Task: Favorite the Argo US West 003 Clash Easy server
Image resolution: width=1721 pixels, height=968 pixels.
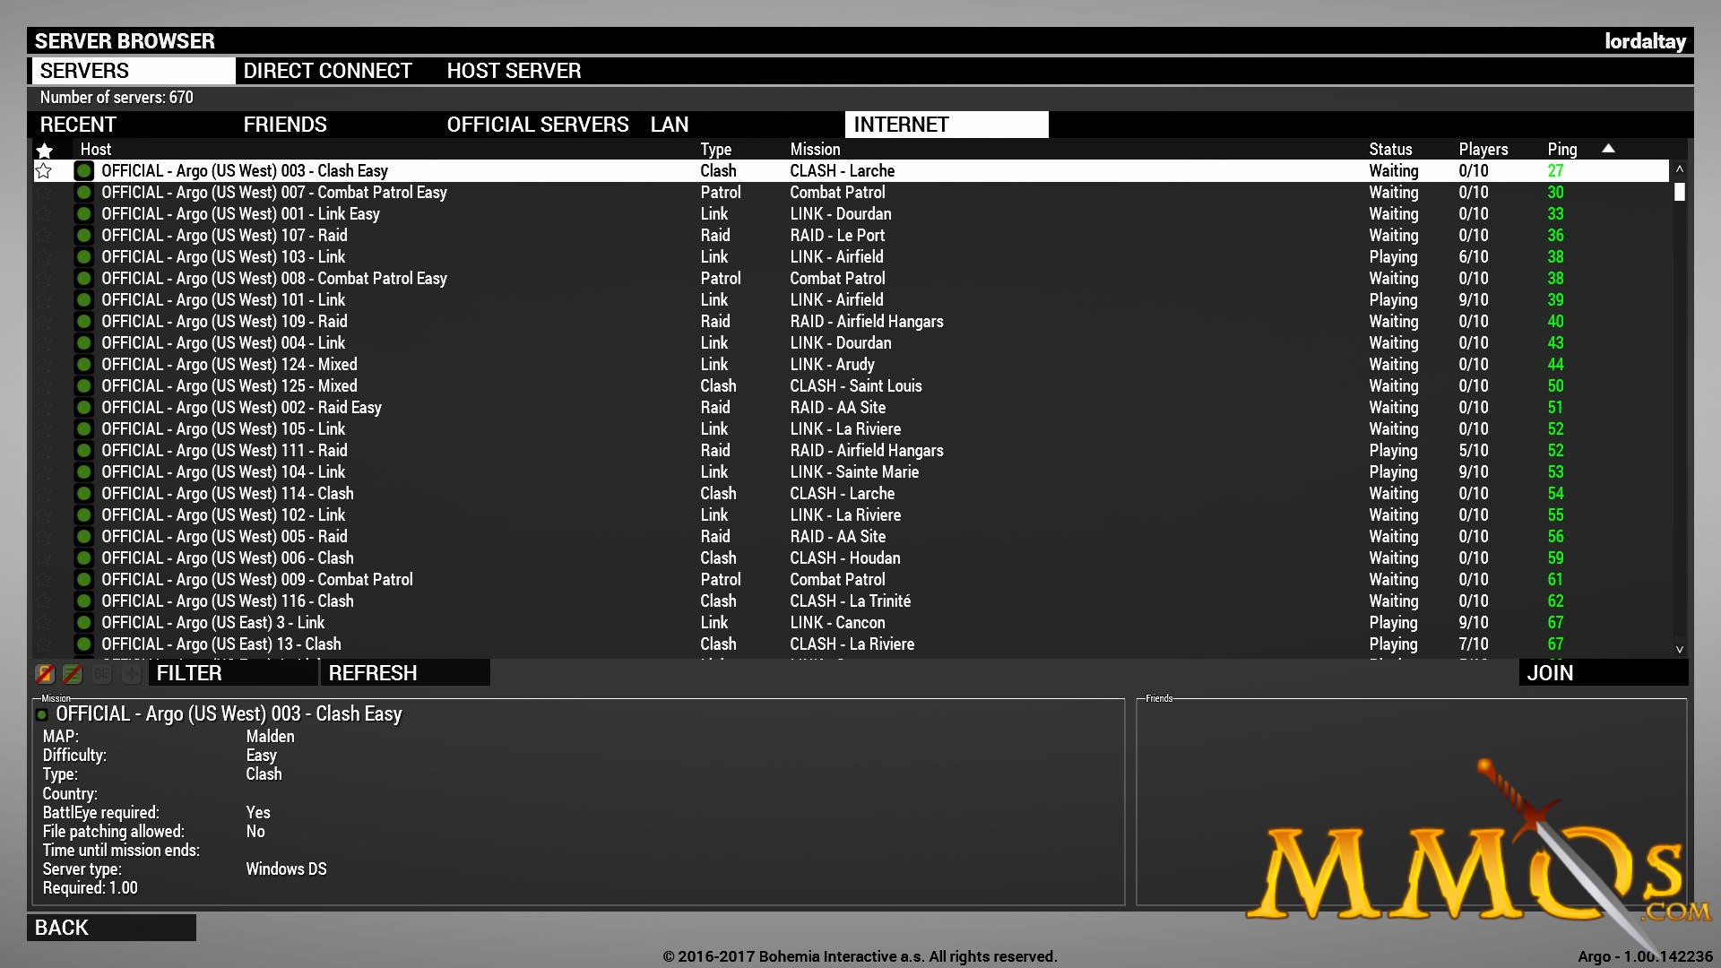Action: click(44, 170)
